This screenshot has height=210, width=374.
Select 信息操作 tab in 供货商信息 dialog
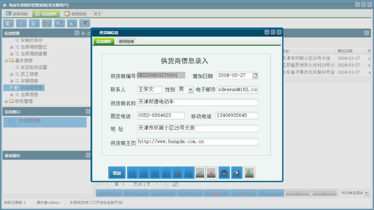[104, 41]
